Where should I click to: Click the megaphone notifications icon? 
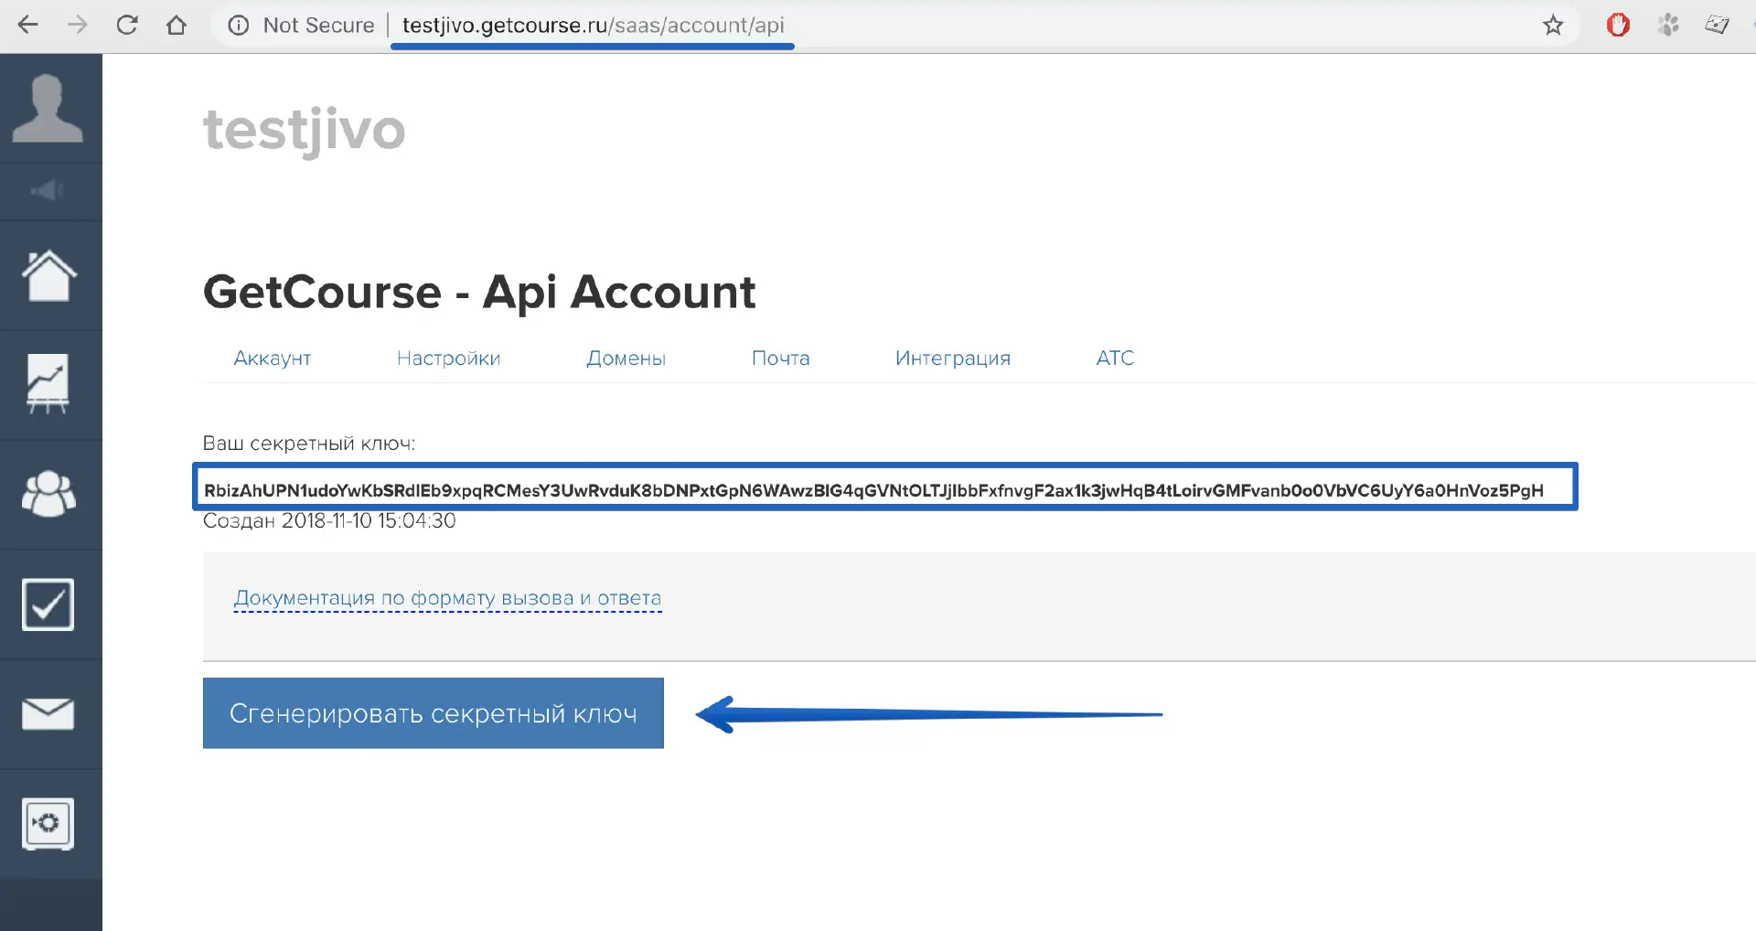tap(48, 190)
